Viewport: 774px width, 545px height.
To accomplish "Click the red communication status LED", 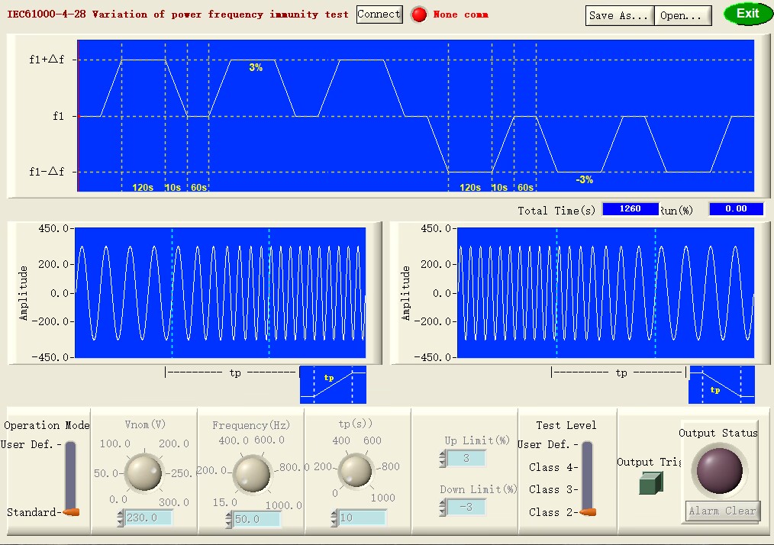I will click(x=419, y=15).
